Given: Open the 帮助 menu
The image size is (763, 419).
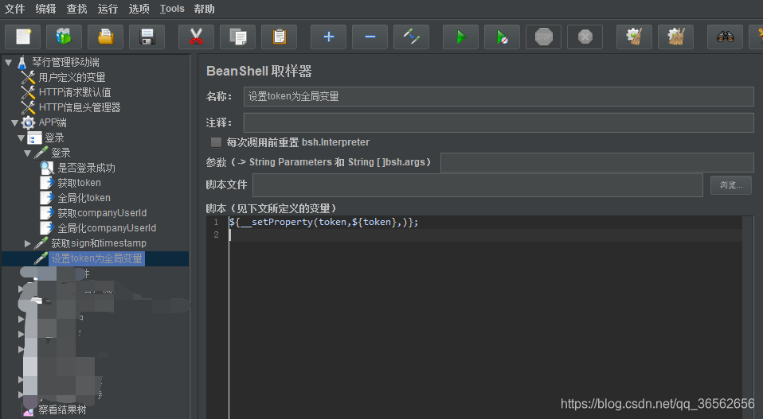Looking at the screenshot, I should pos(204,9).
